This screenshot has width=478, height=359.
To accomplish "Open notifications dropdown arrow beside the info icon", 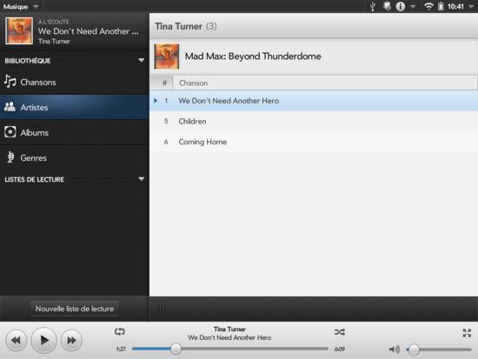I will pyautogui.click(x=413, y=7).
